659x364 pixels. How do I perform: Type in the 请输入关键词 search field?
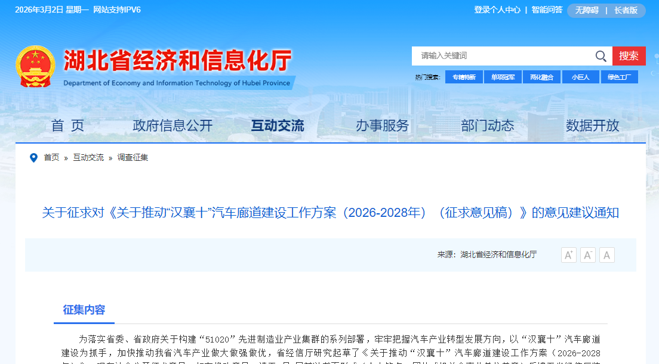501,56
